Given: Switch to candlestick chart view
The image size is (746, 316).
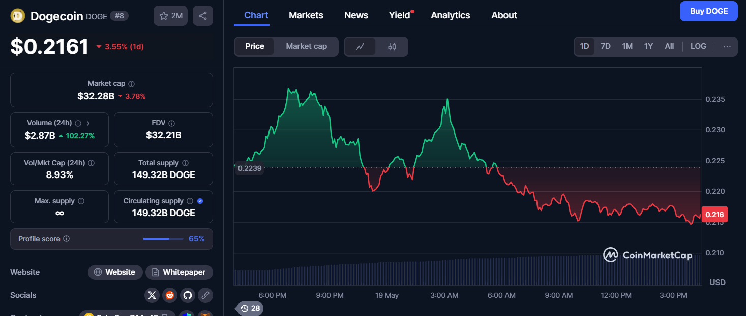Looking at the screenshot, I should pyautogui.click(x=392, y=46).
